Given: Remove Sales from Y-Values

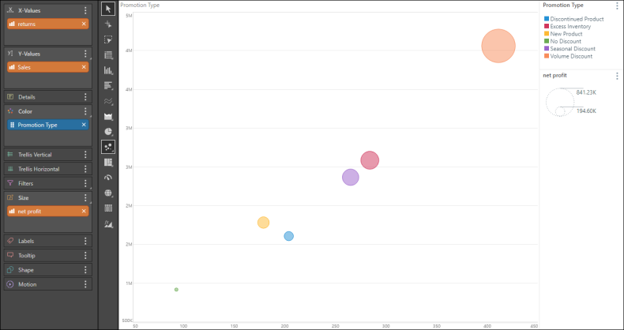Looking at the screenshot, I should tap(84, 67).
